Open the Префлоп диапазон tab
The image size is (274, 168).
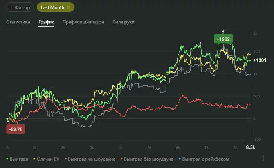(x=83, y=22)
